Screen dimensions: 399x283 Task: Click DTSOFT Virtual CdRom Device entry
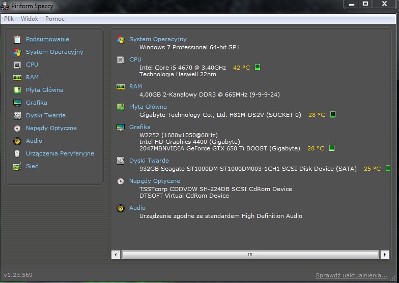click(184, 196)
